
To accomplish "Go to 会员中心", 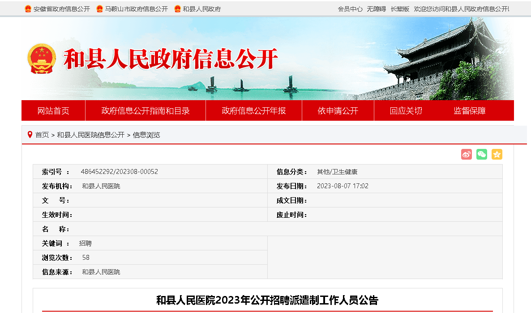I will click(x=350, y=9).
